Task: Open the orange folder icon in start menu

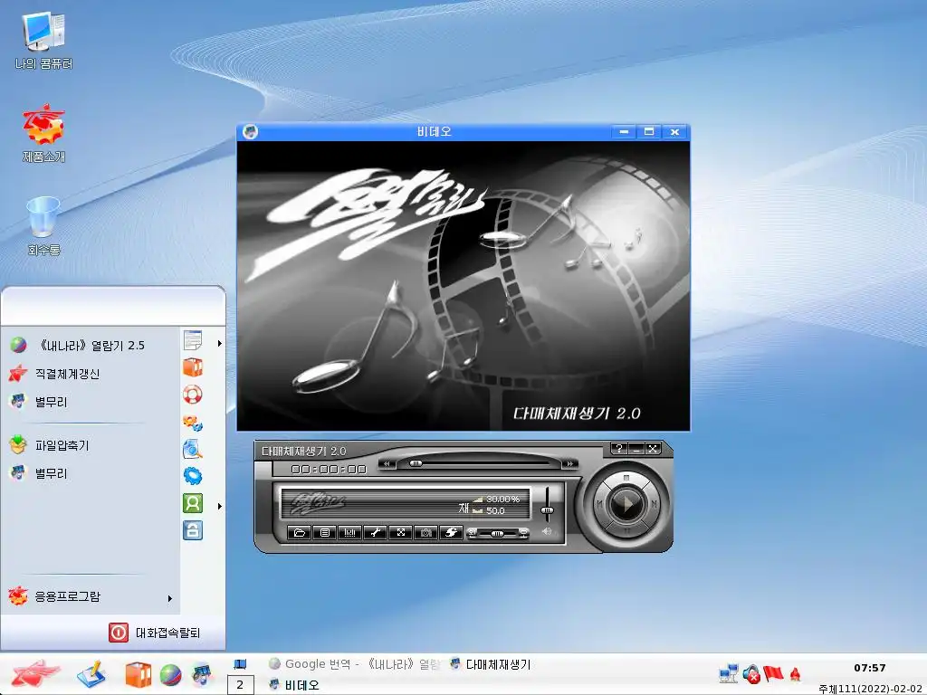Action: click(x=193, y=367)
